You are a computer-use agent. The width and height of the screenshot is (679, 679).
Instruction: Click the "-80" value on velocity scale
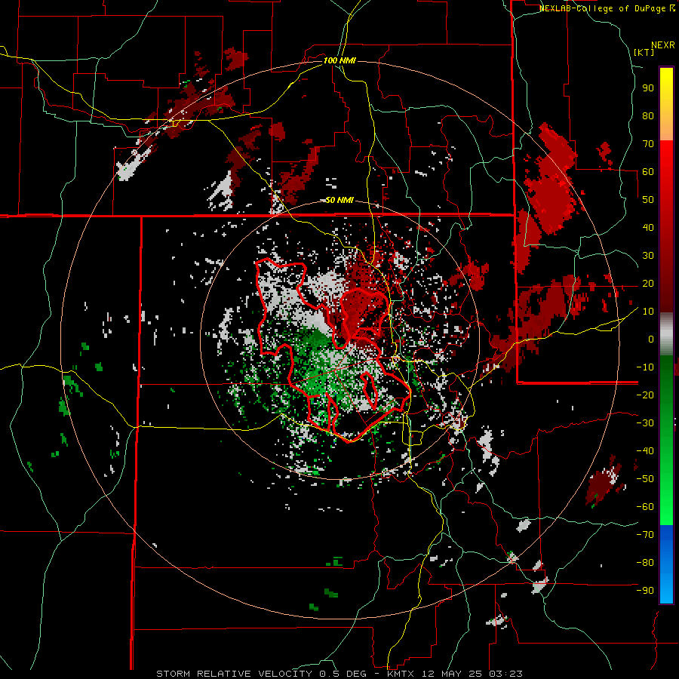pyautogui.click(x=645, y=563)
